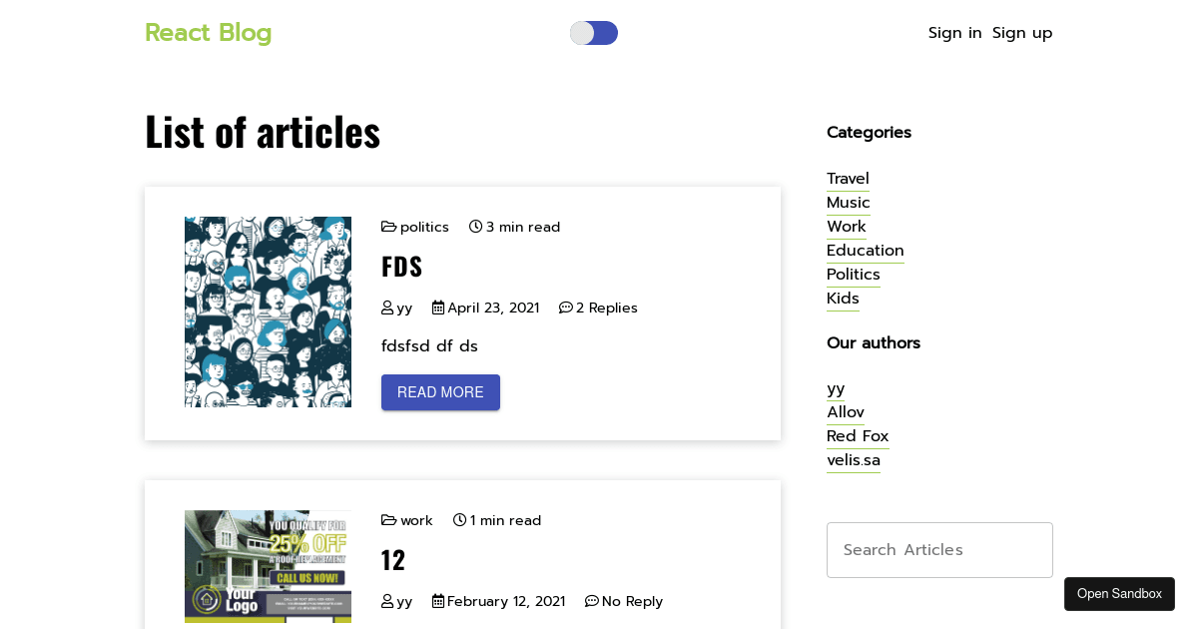The image size is (1198, 629).
Task: Click the comment icon beside No Reply
Action: pos(592,601)
